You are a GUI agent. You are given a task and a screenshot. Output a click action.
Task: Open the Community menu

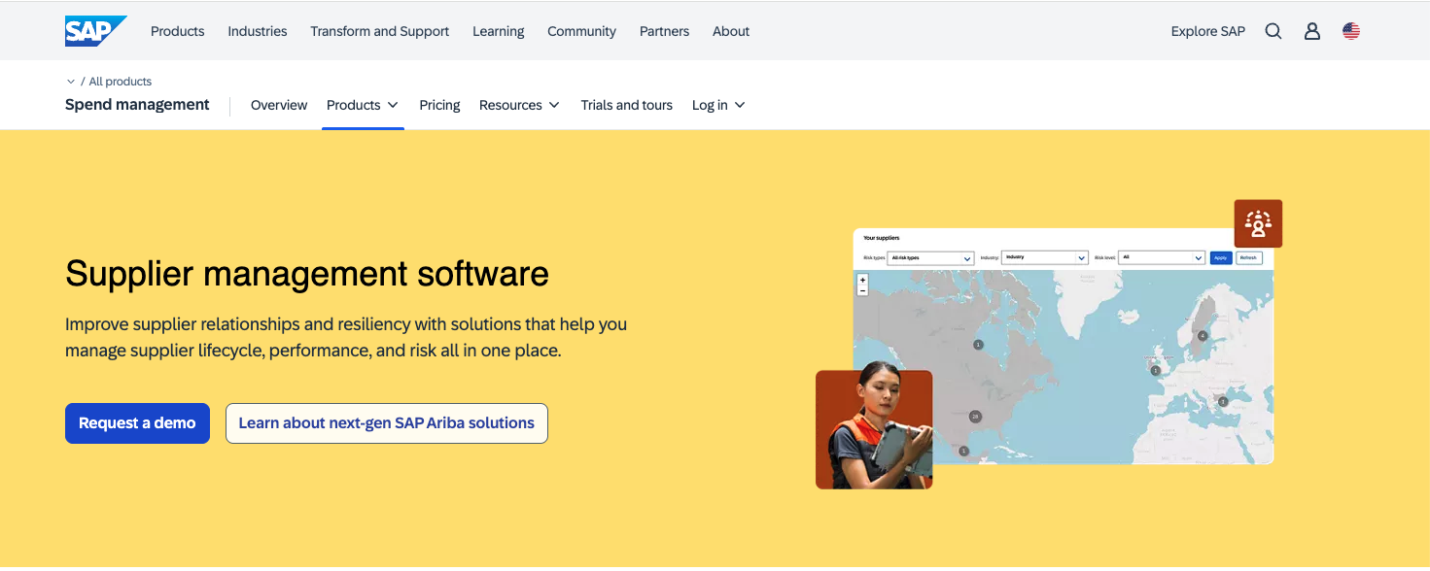[x=581, y=31]
